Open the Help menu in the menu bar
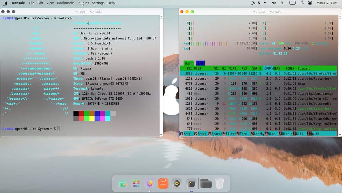This screenshot has height=193, width=342. pyautogui.click(x=111, y=3)
